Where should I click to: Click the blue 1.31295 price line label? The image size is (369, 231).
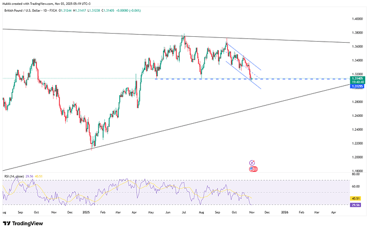click(357, 85)
